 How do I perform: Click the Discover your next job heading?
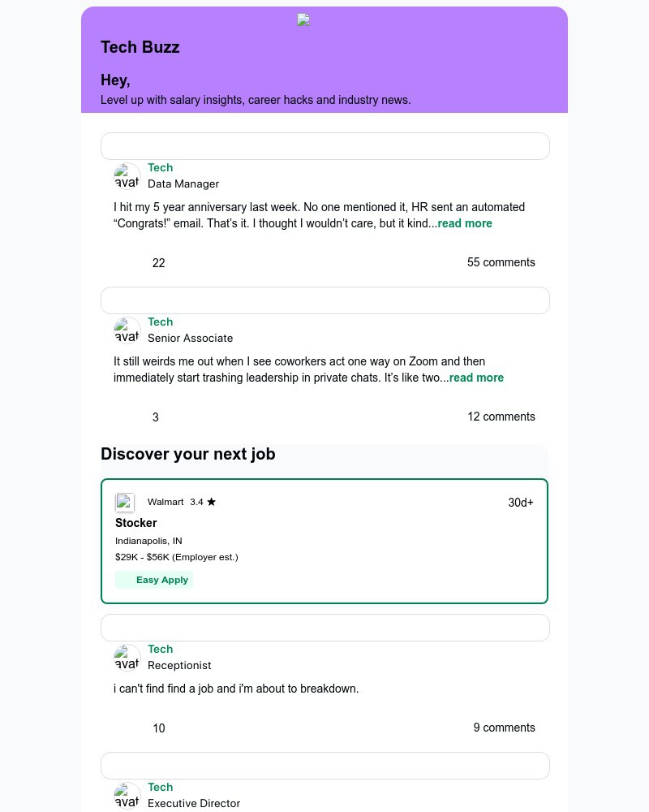[x=188, y=454]
